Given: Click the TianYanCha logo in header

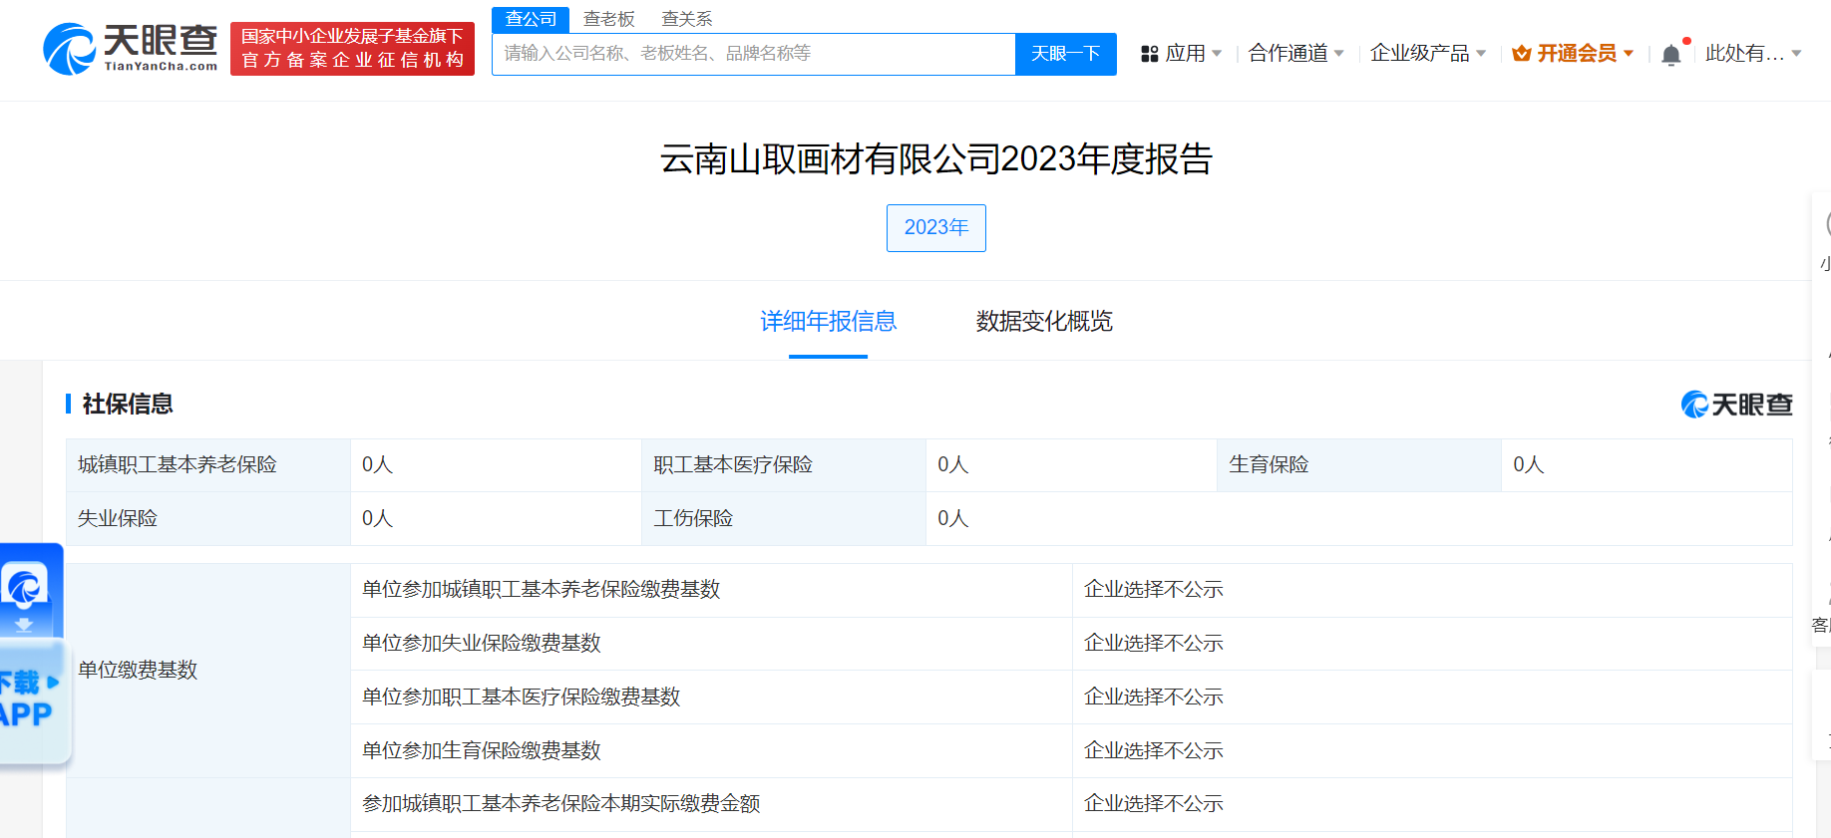Looking at the screenshot, I should click(131, 48).
